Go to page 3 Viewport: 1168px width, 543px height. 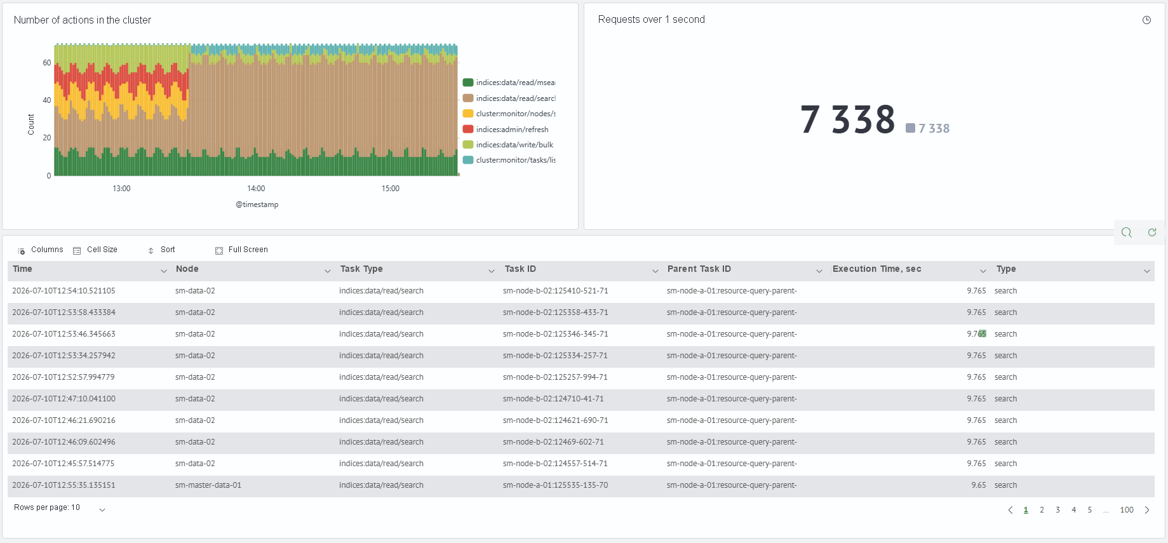[1057, 510]
